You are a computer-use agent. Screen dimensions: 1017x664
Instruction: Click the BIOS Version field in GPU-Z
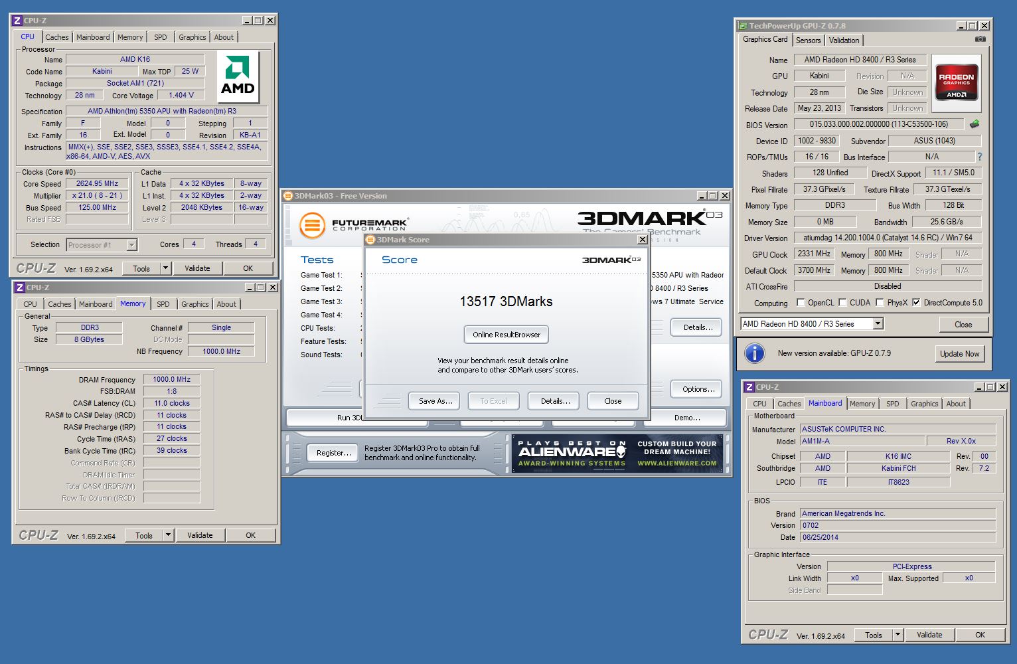(879, 124)
